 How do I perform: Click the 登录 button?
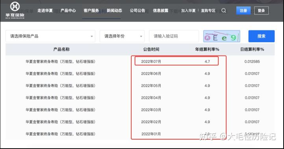pos(261,11)
